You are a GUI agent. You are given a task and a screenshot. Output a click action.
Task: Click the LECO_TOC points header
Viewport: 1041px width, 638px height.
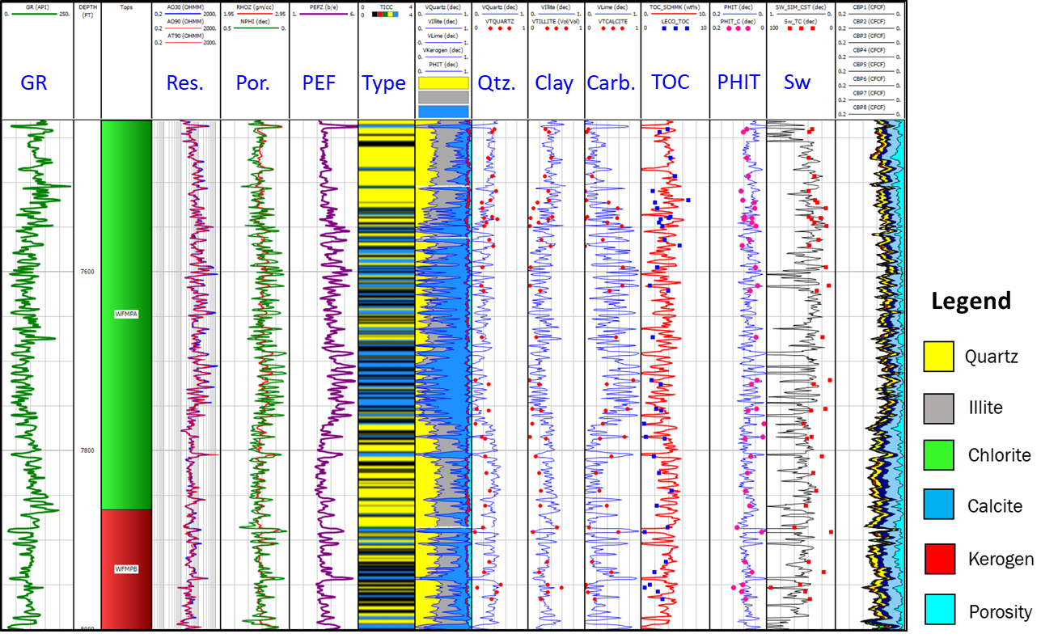point(675,21)
